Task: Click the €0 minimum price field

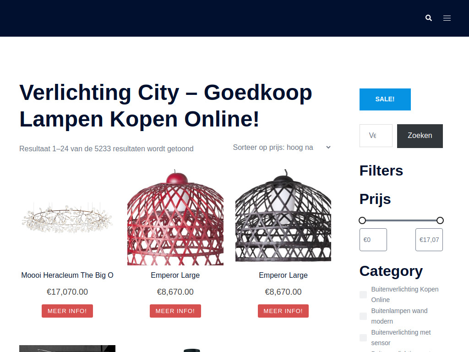Action: click(373, 240)
